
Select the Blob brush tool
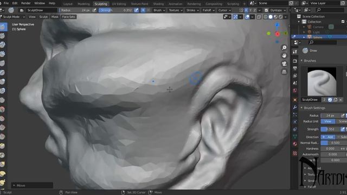click(x=3, y=90)
